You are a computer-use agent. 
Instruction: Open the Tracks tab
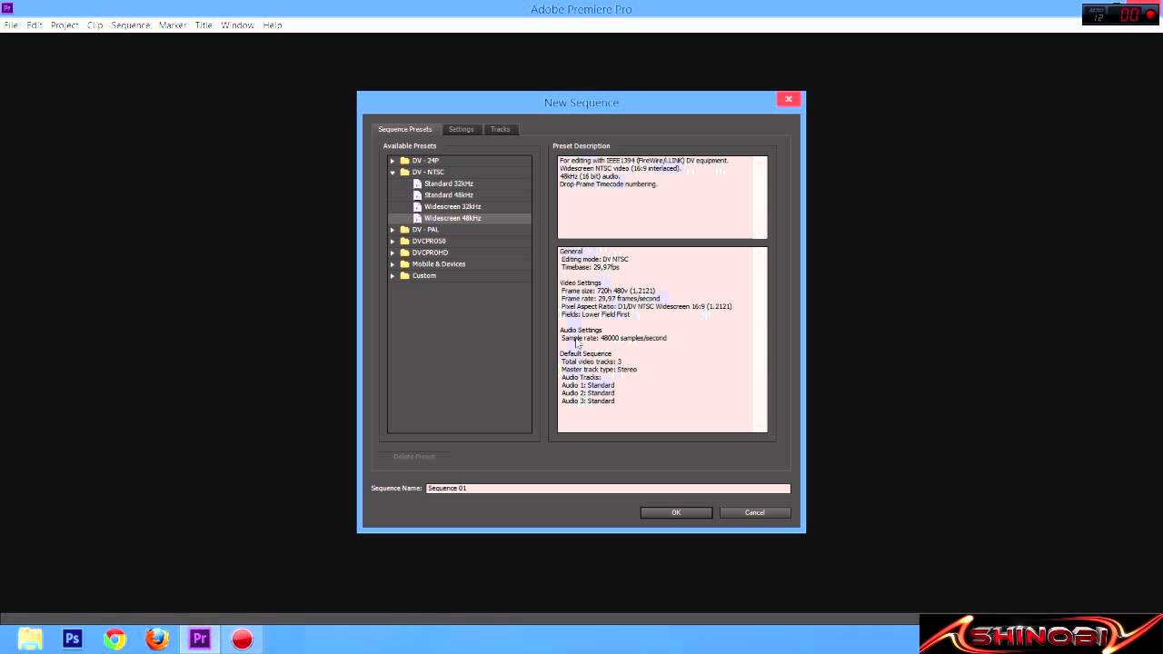click(x=501, y=129)
